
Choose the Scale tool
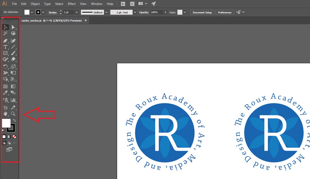click(13, 67)
